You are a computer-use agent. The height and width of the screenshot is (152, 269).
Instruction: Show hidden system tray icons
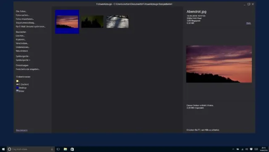(x=233, y=149)
